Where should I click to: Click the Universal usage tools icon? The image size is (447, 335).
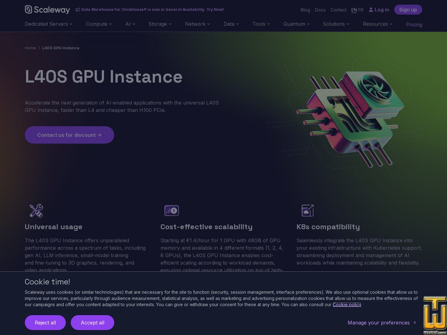point(36,211)
